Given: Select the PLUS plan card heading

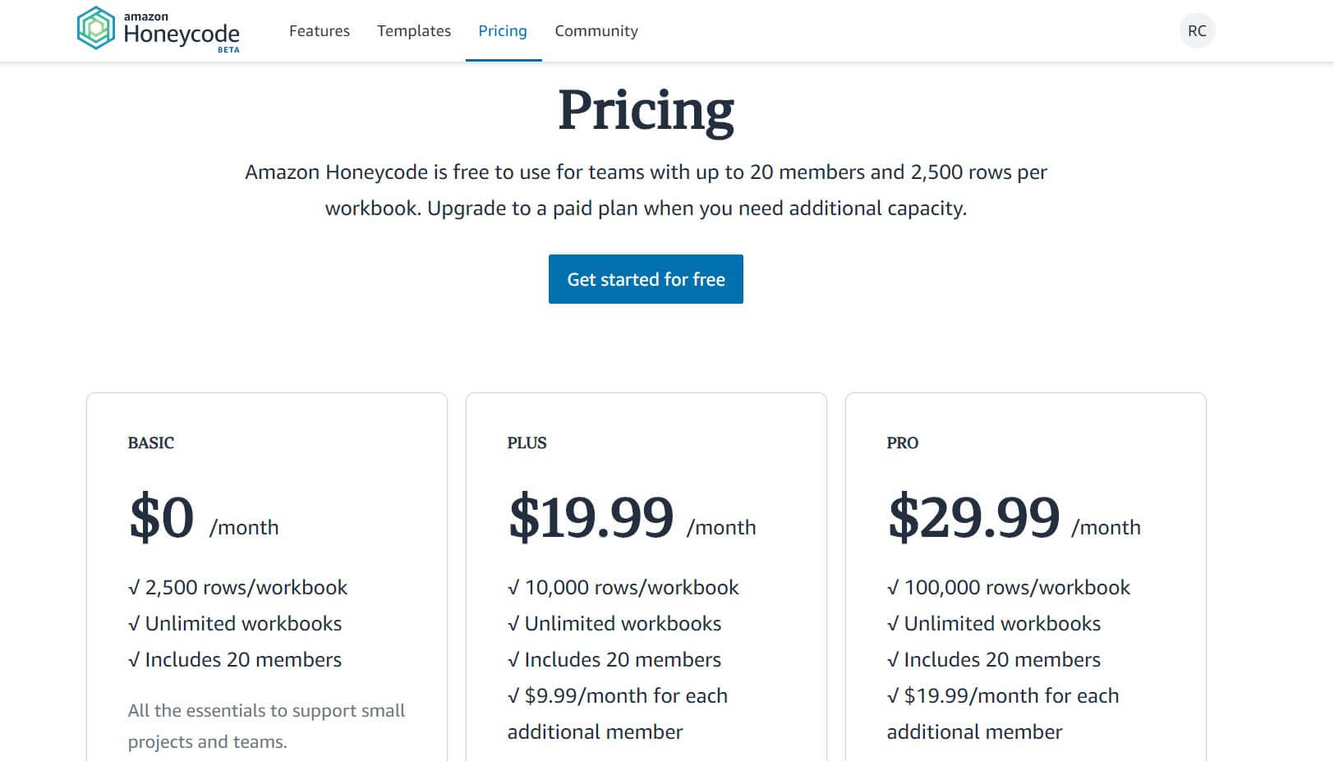Looking at the screenshot, I should 527,442.
